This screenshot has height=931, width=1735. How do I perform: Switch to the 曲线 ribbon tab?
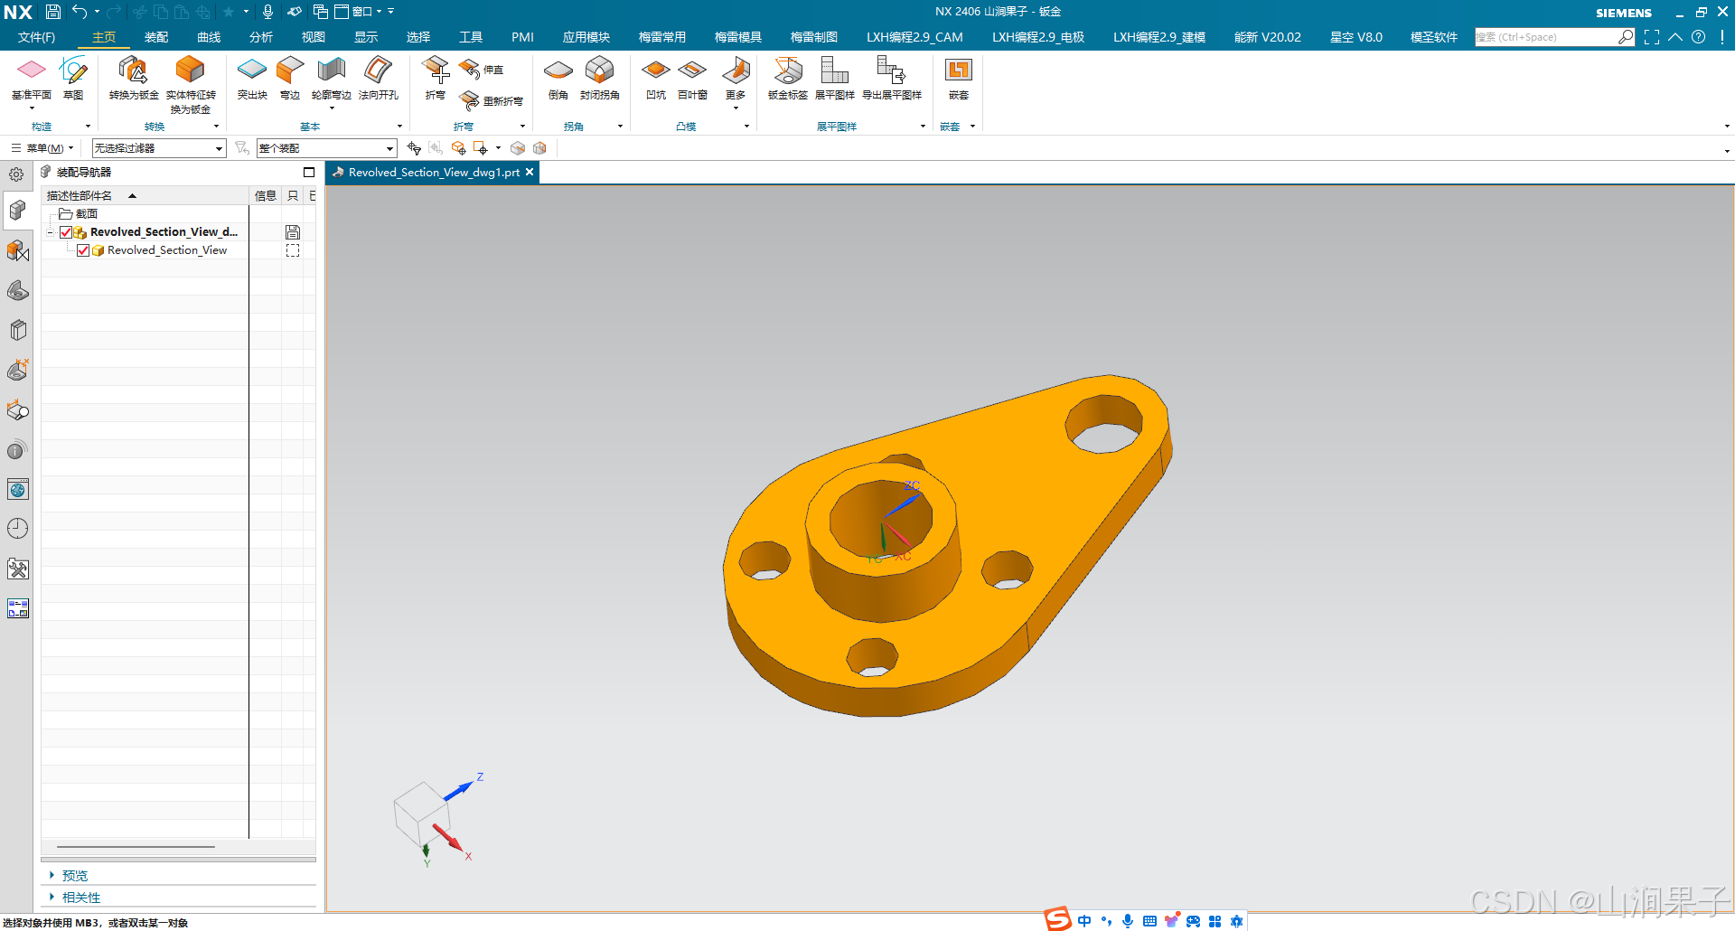[209, 37]
